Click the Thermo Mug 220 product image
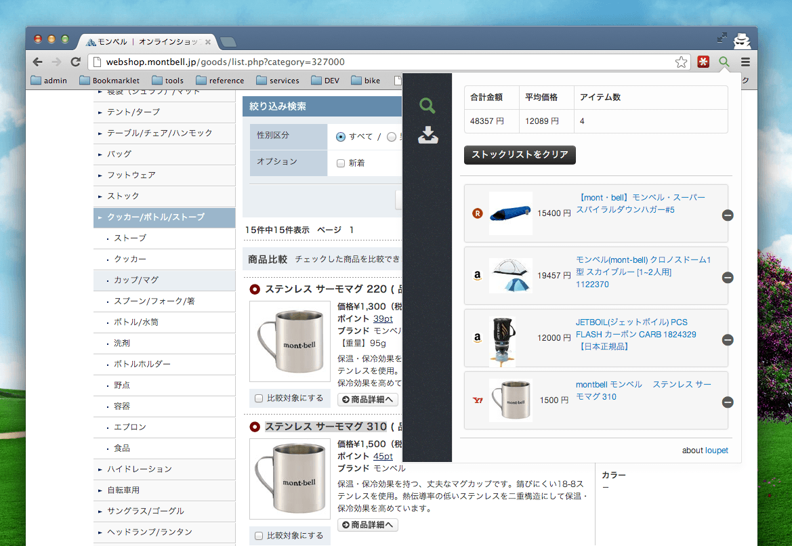The width and height of the screenshot is (792, 546). tap(290, 341)
